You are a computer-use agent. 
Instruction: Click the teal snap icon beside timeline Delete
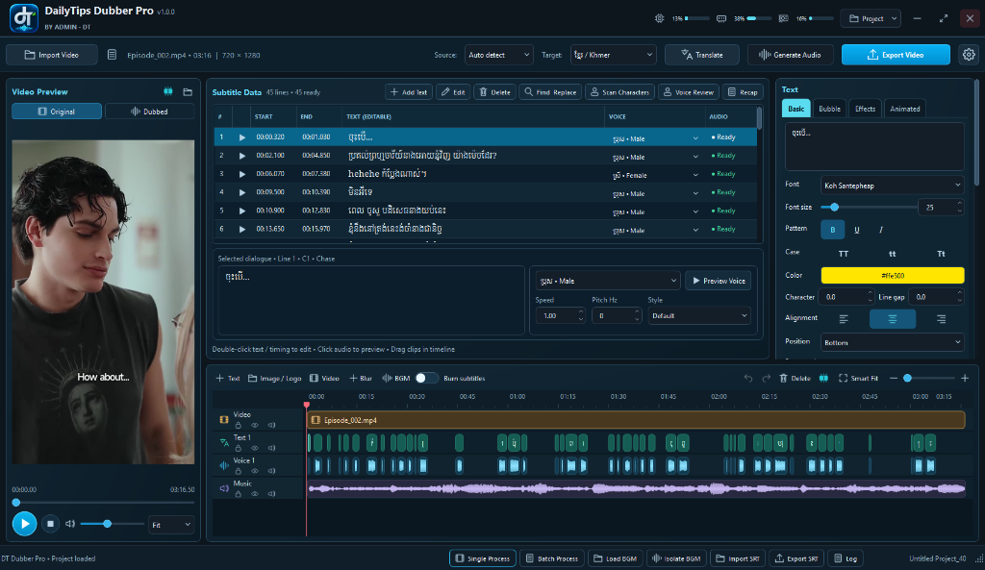823,378
